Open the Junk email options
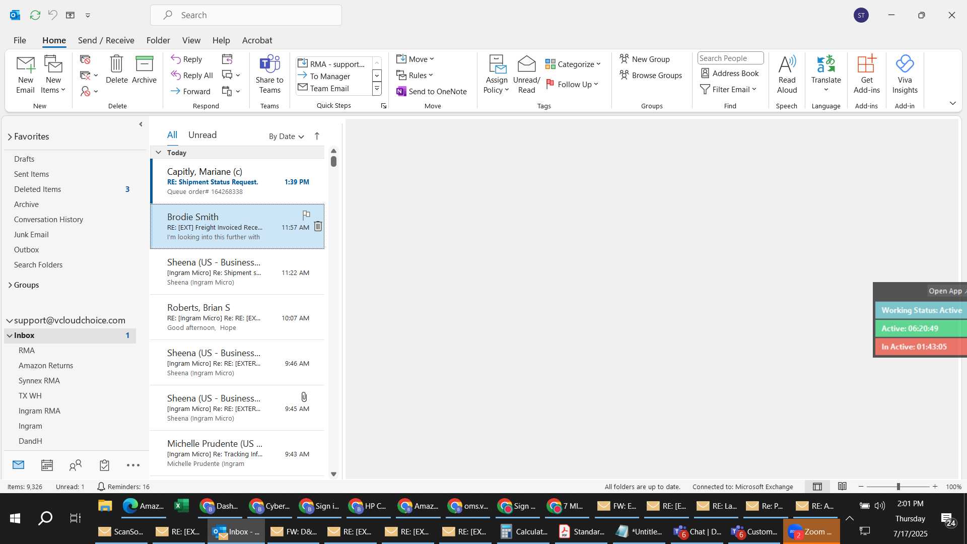 click(x=89, y=91)
